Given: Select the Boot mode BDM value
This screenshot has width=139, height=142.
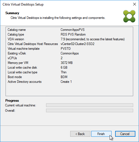Looking at the screenshot, I should click(x=64, y=77).
